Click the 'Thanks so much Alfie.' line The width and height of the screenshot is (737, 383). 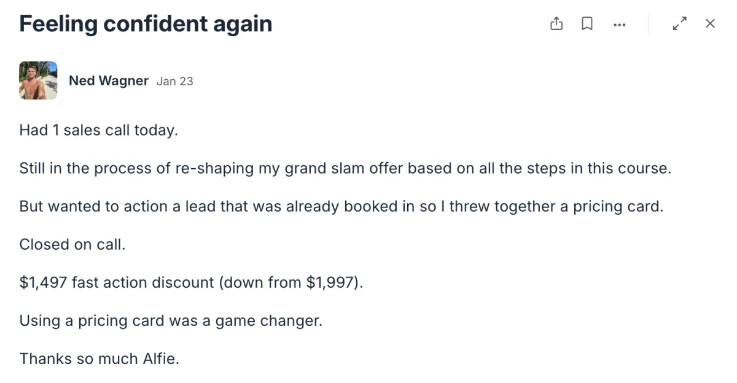point(99,358)
